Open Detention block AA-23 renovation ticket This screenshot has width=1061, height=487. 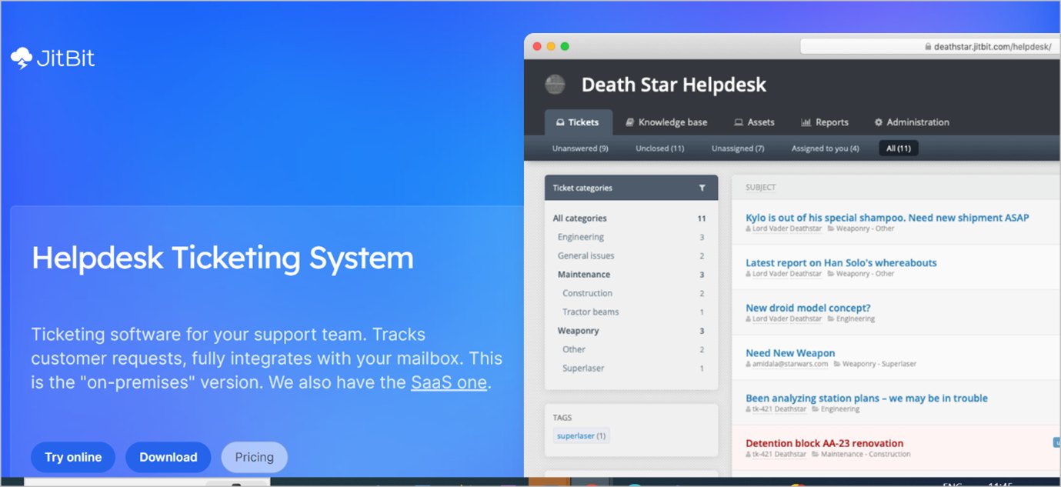tap(824, 443)
